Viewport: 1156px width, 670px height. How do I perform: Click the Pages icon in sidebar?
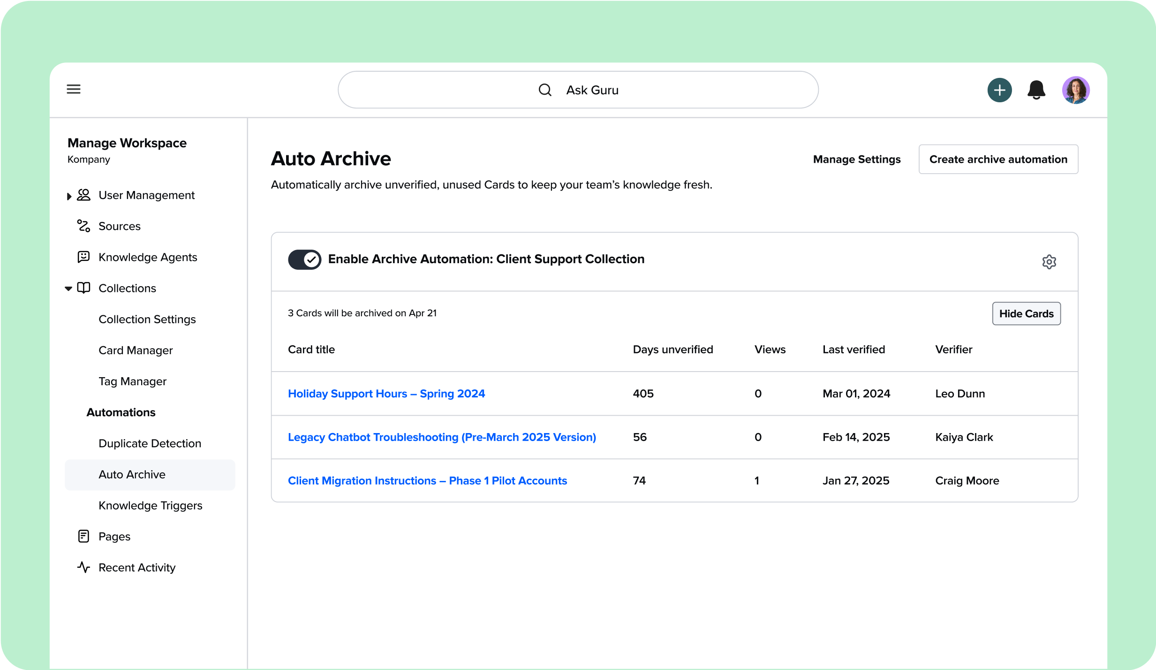pyautogui.click(x=83, y=536)
